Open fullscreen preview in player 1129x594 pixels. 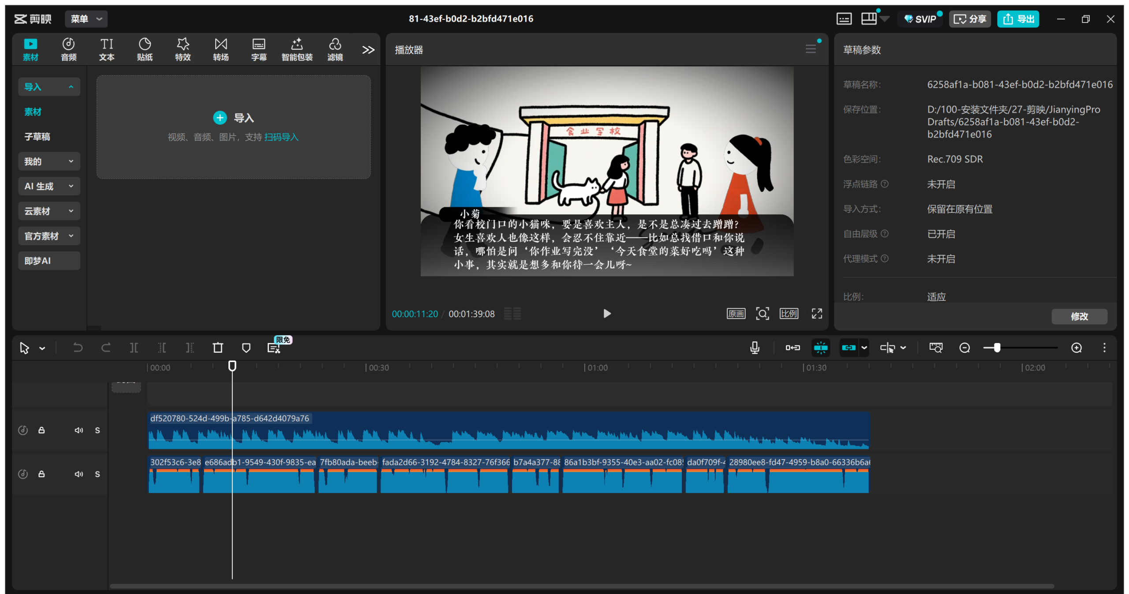point(817,314)
